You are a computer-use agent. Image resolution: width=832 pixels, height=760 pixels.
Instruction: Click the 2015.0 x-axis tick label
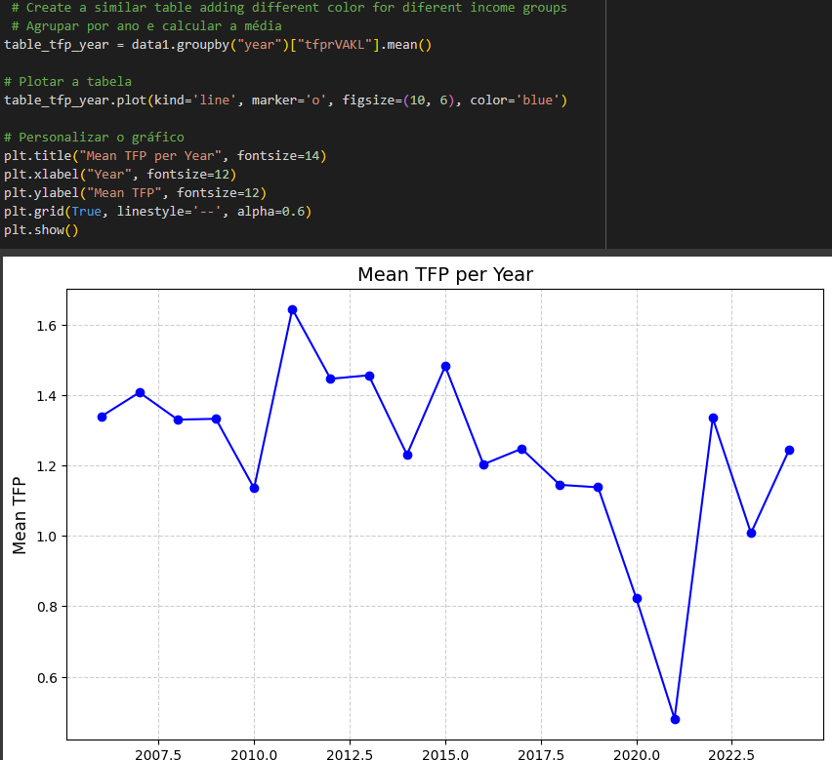tap(445, 754)
